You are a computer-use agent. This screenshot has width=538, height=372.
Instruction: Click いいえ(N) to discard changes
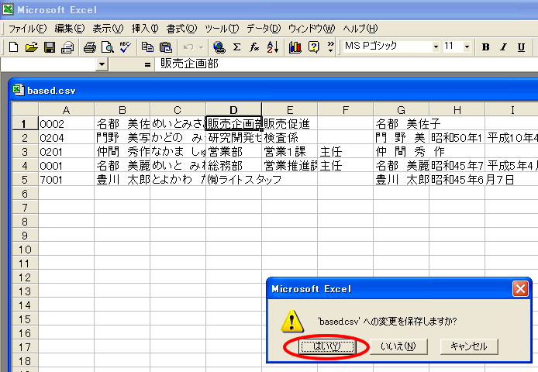pyautogui.click(x=398, y=346)
